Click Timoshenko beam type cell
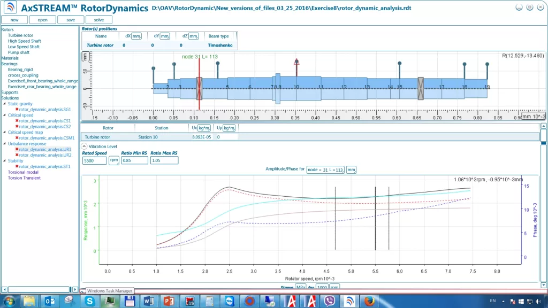 click(220, 45)
